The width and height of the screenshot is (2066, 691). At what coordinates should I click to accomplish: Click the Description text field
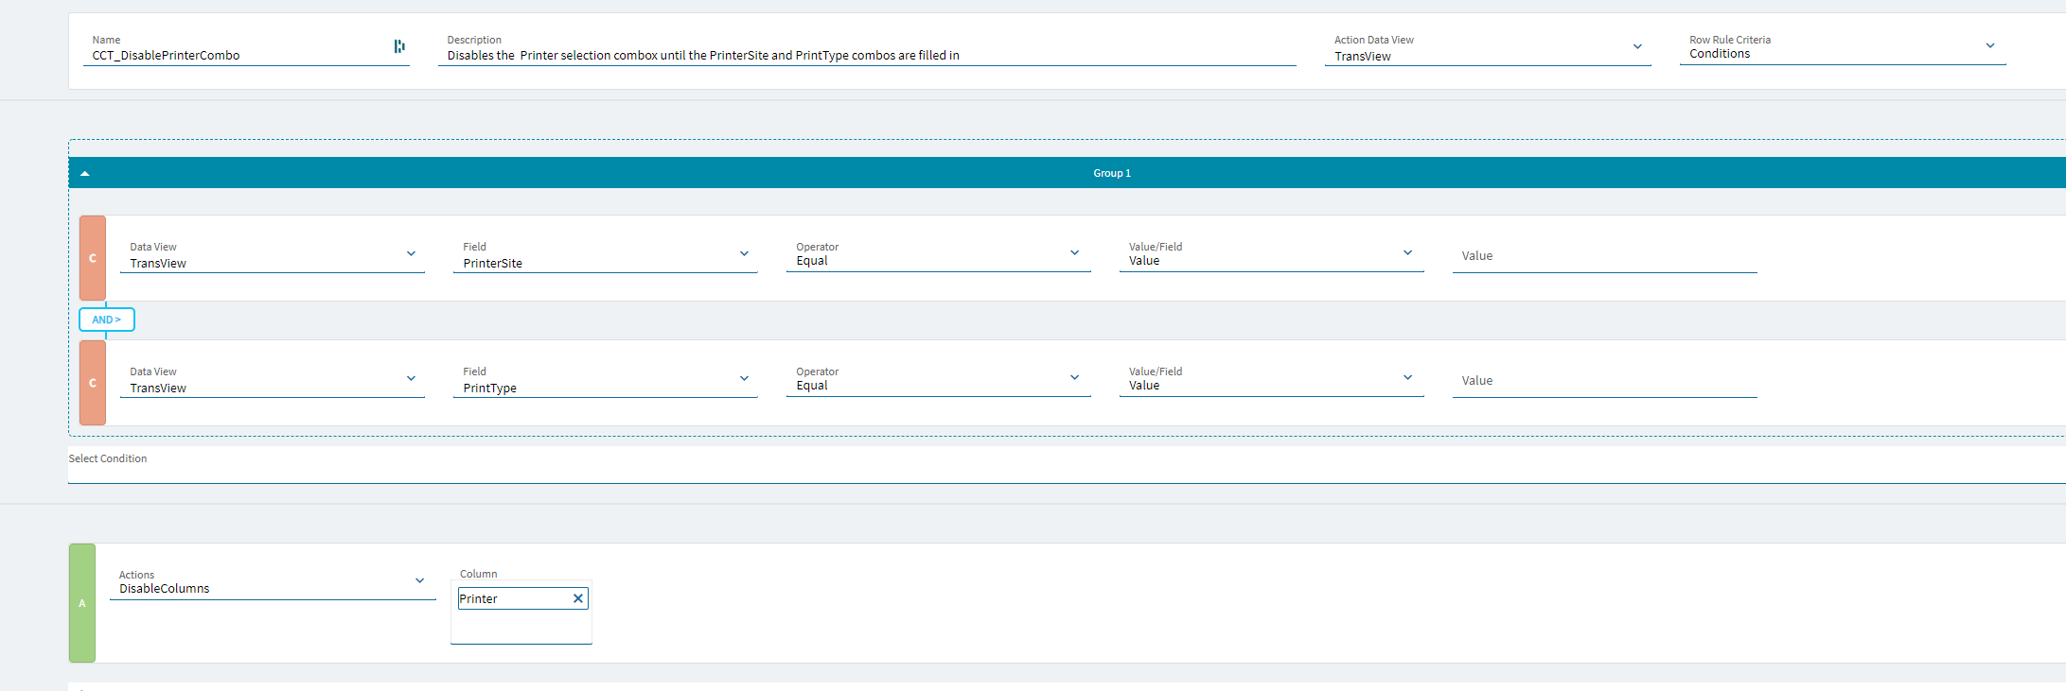pyautogui.click(x=867, y=49)
